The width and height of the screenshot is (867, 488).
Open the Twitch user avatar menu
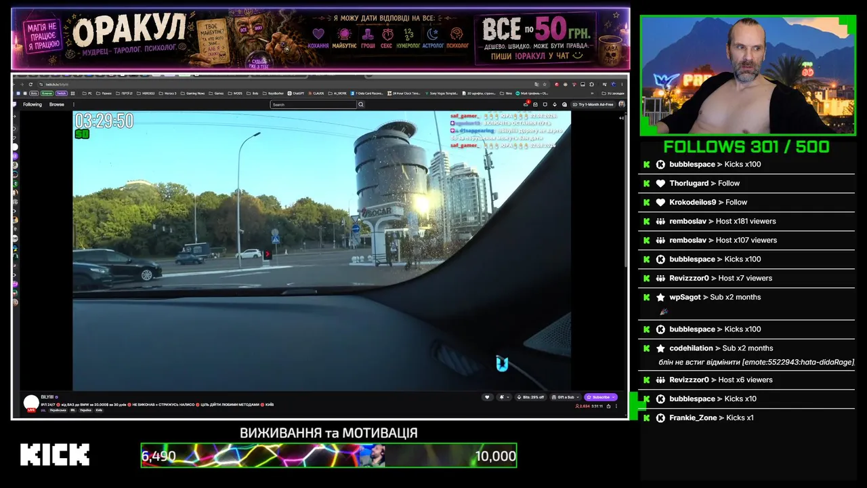click(622, 104)
